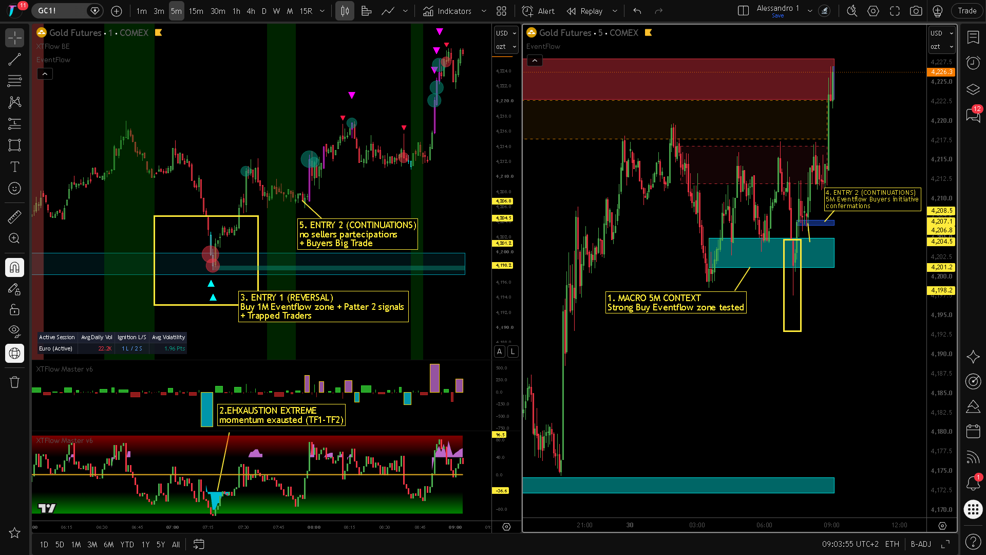Remove objects with the trash icon
Screen dimensions: 986x555
pyautogui.click(x=14, y=382)
